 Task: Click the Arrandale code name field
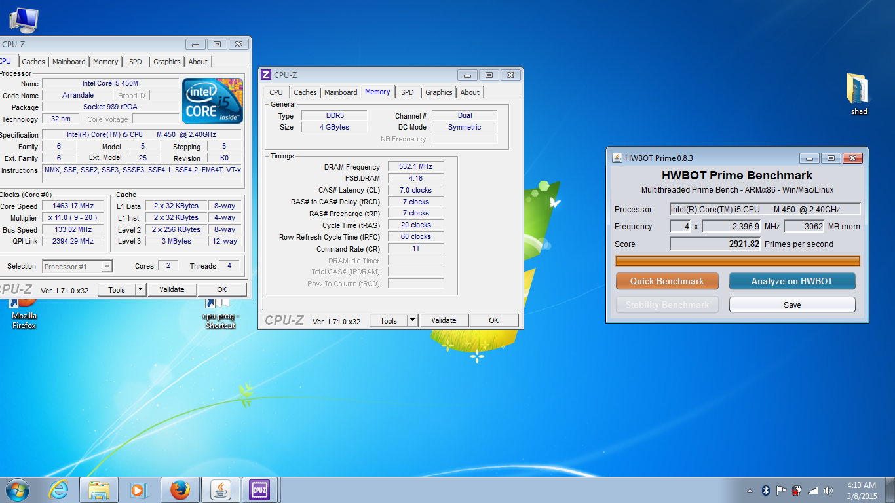[x=78, y=96]
